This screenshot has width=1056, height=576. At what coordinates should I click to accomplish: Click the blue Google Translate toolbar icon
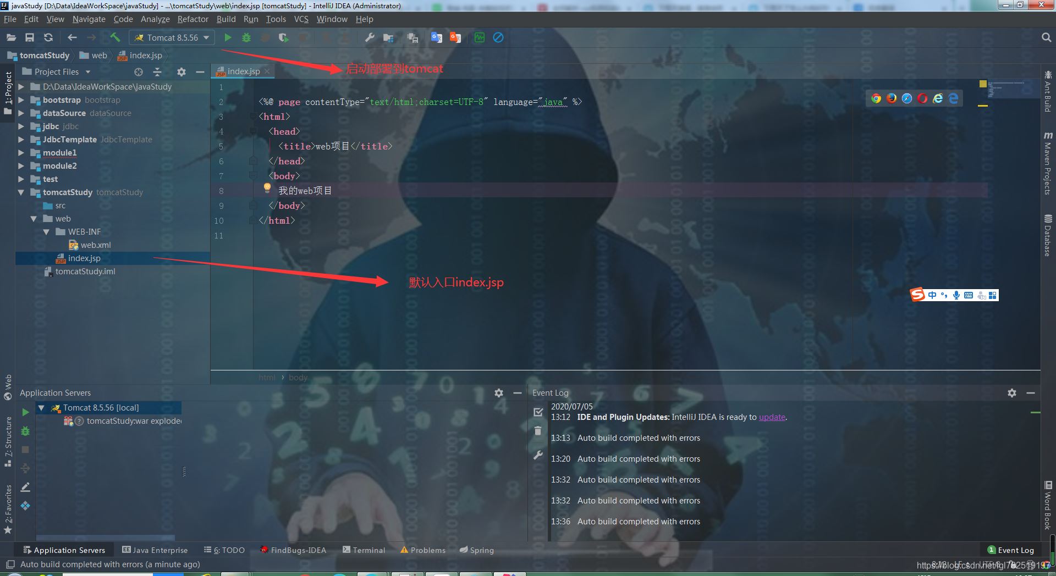[x=437, y=37]
